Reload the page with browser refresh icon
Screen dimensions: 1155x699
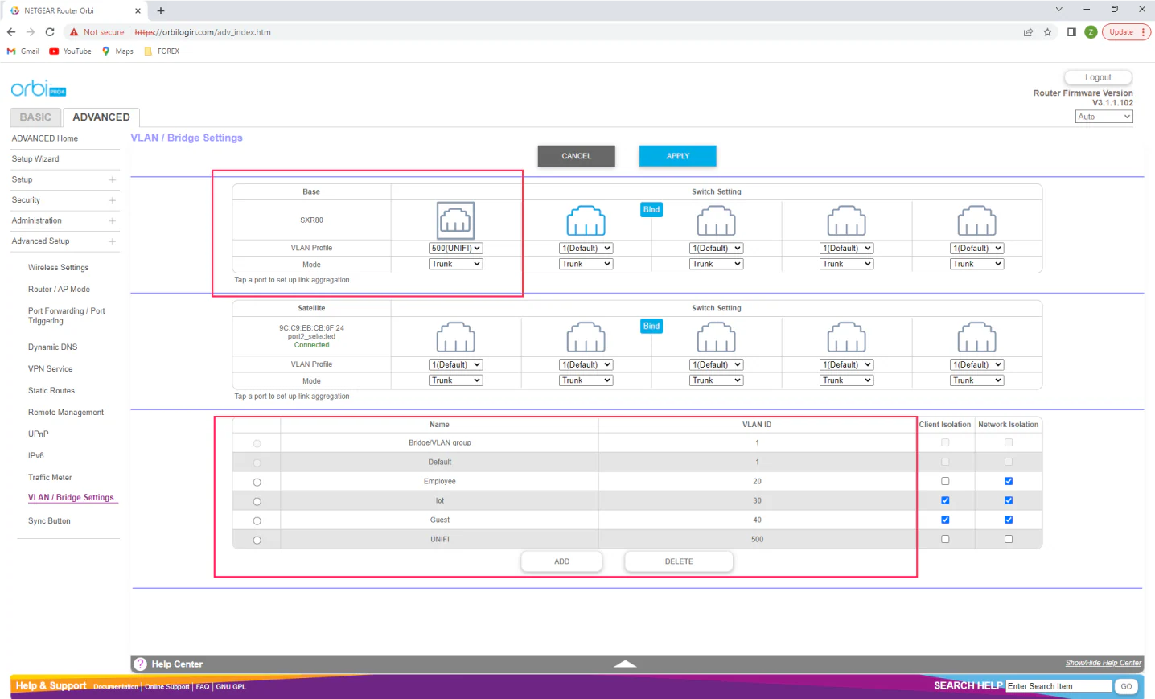coord(50,32)
